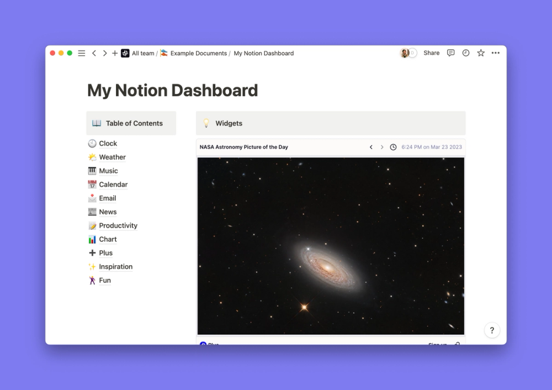Open the Calendar page link
The height and width of the screenshot is (390, 552).
[113, 185]
